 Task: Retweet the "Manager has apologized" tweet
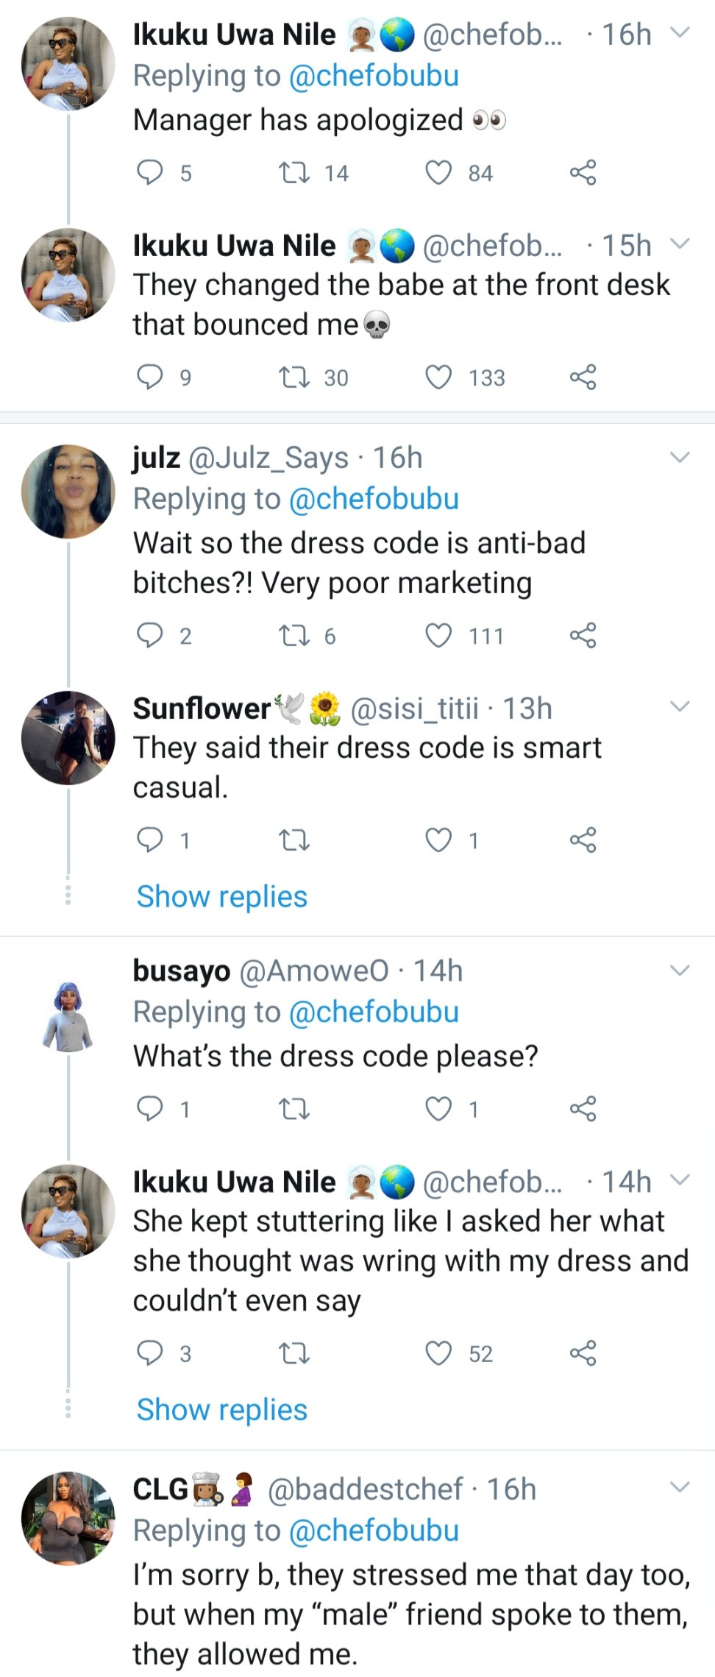(x=295, y=173)
